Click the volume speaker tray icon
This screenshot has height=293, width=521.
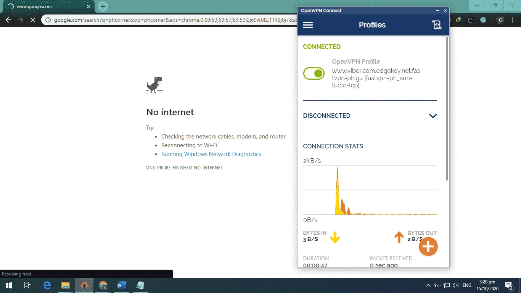pyautogui.click(x=455, y=285)
